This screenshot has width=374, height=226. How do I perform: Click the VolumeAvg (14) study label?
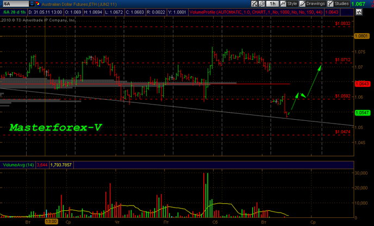point(18,165)
